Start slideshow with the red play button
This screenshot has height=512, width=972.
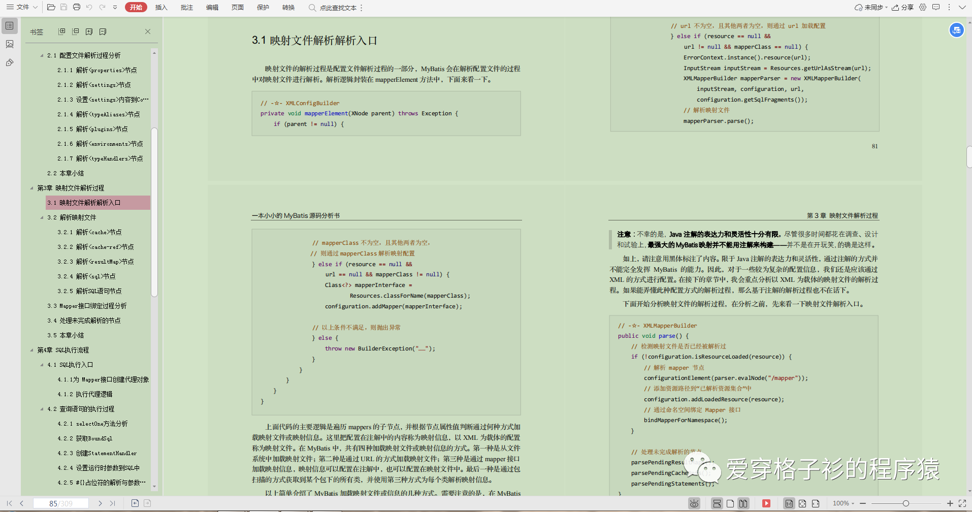[x=766, y=503]
